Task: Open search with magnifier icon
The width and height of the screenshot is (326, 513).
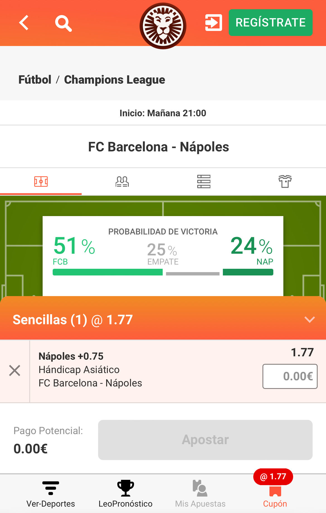Action: pos(64,23)
